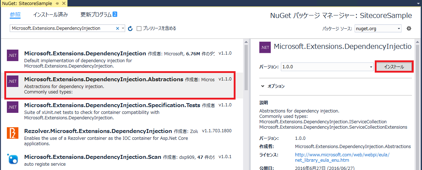
Task: Click 'Suite of xUnit.net tests' description
Action: [92, 115]
